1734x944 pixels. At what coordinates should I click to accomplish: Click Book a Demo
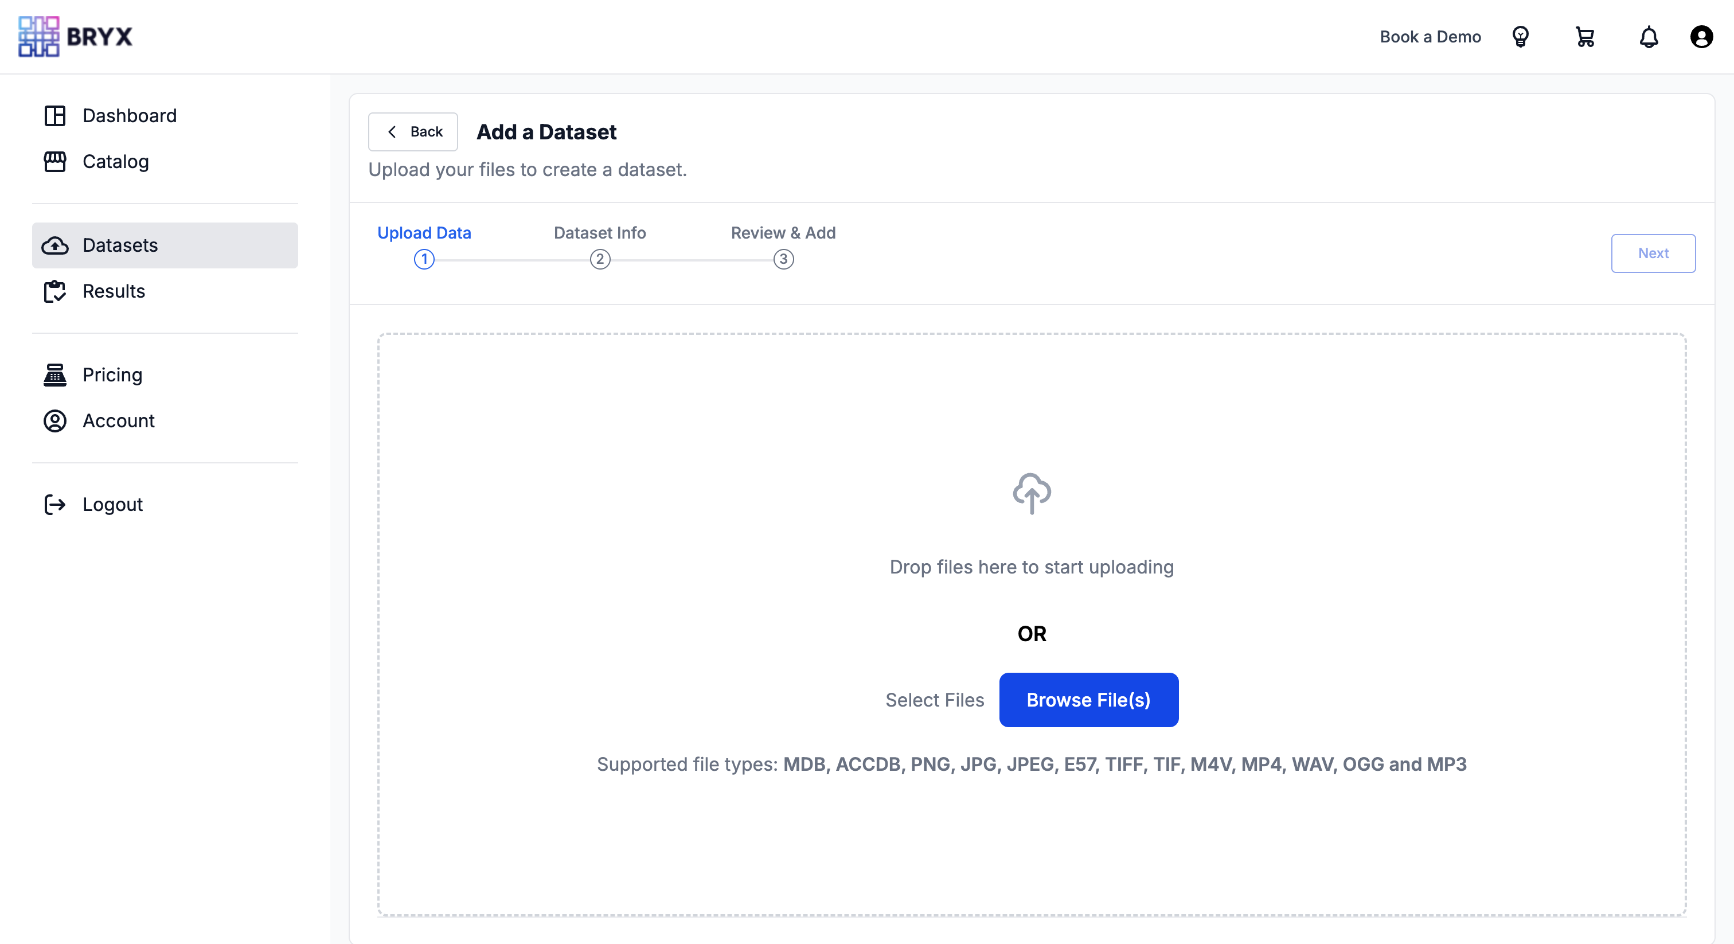(x=1430, y=37)
